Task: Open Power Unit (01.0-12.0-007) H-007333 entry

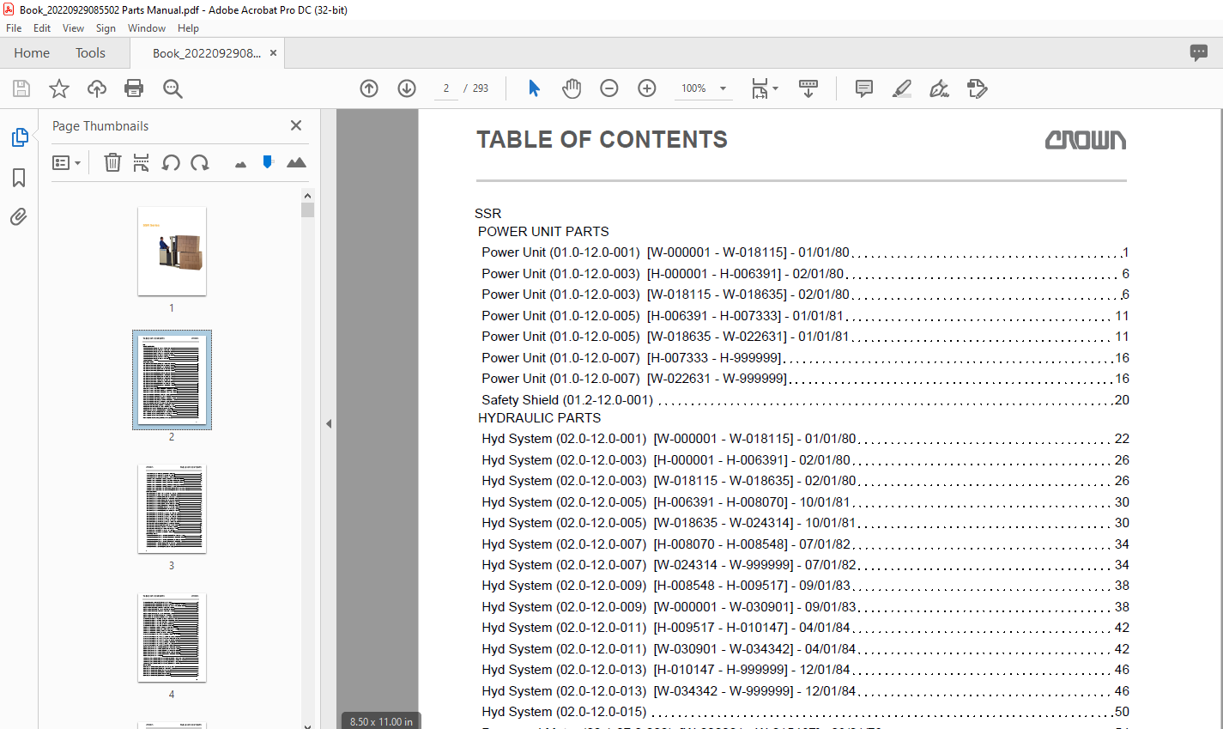Action: point(805,358)
